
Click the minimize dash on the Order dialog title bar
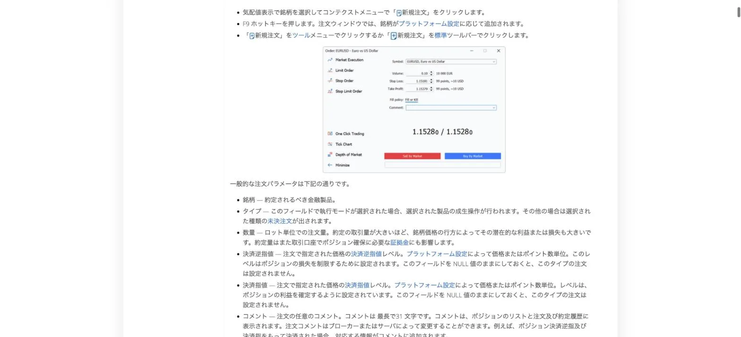471,51
